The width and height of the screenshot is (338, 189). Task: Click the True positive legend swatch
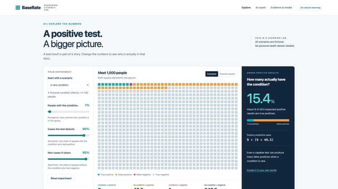point(99,175)
